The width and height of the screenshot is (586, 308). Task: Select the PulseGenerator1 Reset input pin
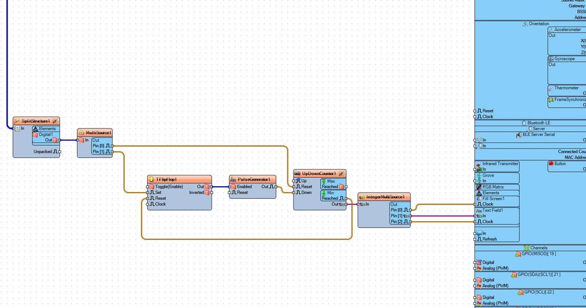click(229, 193)
